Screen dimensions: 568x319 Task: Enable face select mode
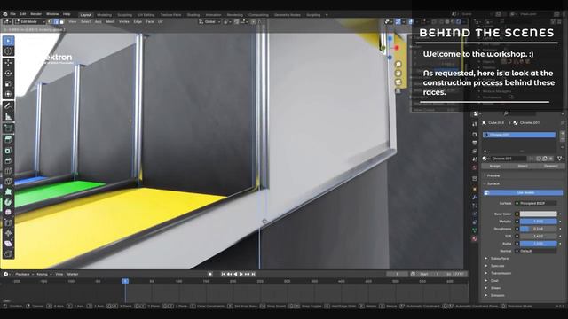[61, 21]
